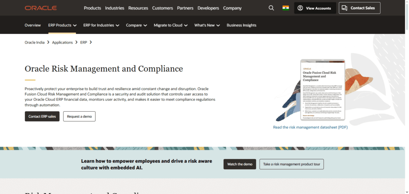Expand the What's New dropdown

point(207,25)
